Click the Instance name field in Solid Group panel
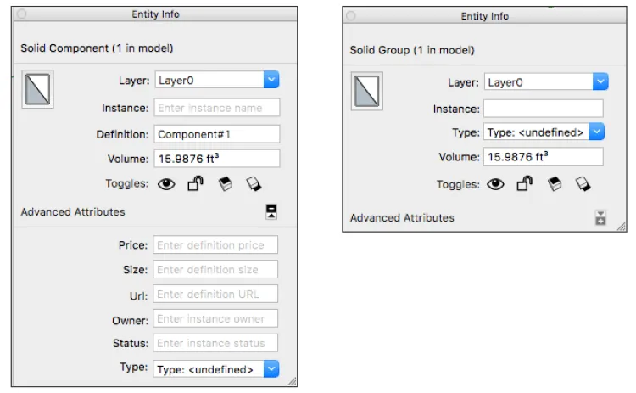The height and width of the screenshot is (393, 636). tap(543, 109)
